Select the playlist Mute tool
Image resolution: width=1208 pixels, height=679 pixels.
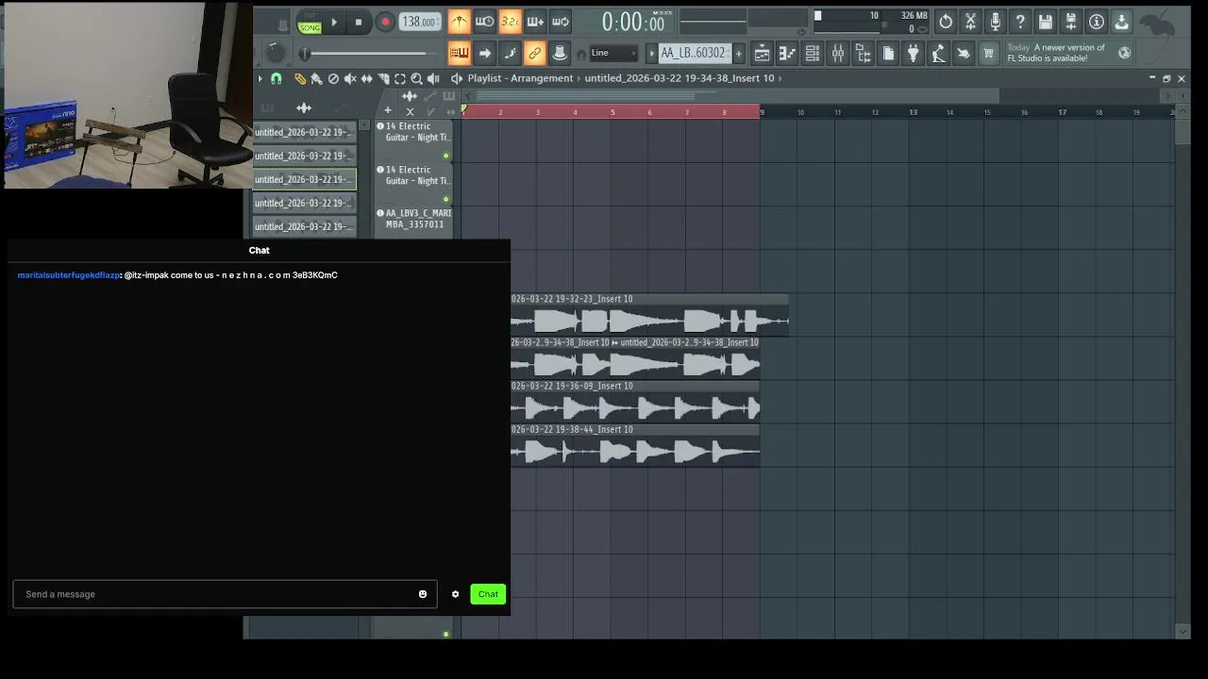point(350,78)
